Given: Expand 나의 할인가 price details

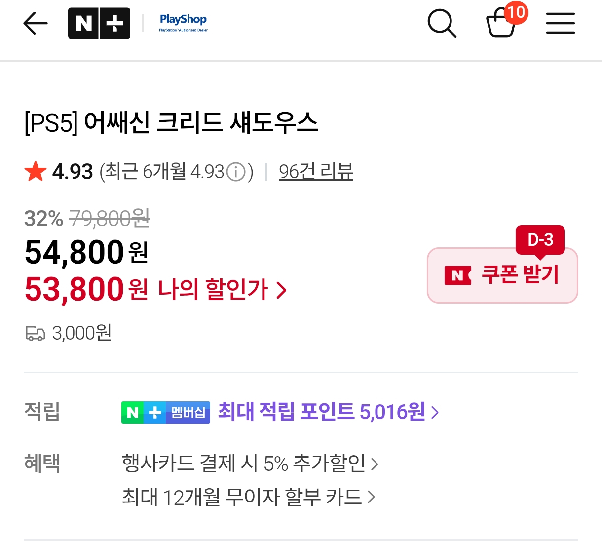Looking at the screenshot, I should click(x=222, y=290).
